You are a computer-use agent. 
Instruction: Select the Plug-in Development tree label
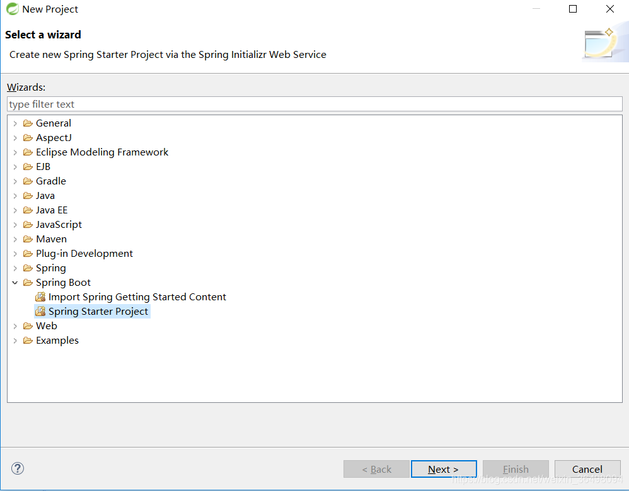[84, 253]
